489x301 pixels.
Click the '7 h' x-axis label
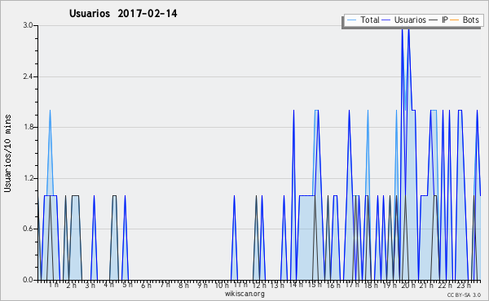(165, 285)
